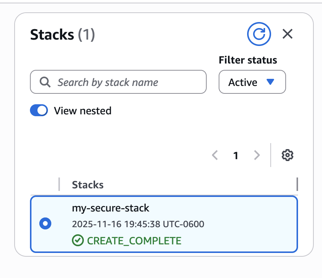Click the Stacks column header
Viewport: 322px width, 278px height.
[87, 185]
